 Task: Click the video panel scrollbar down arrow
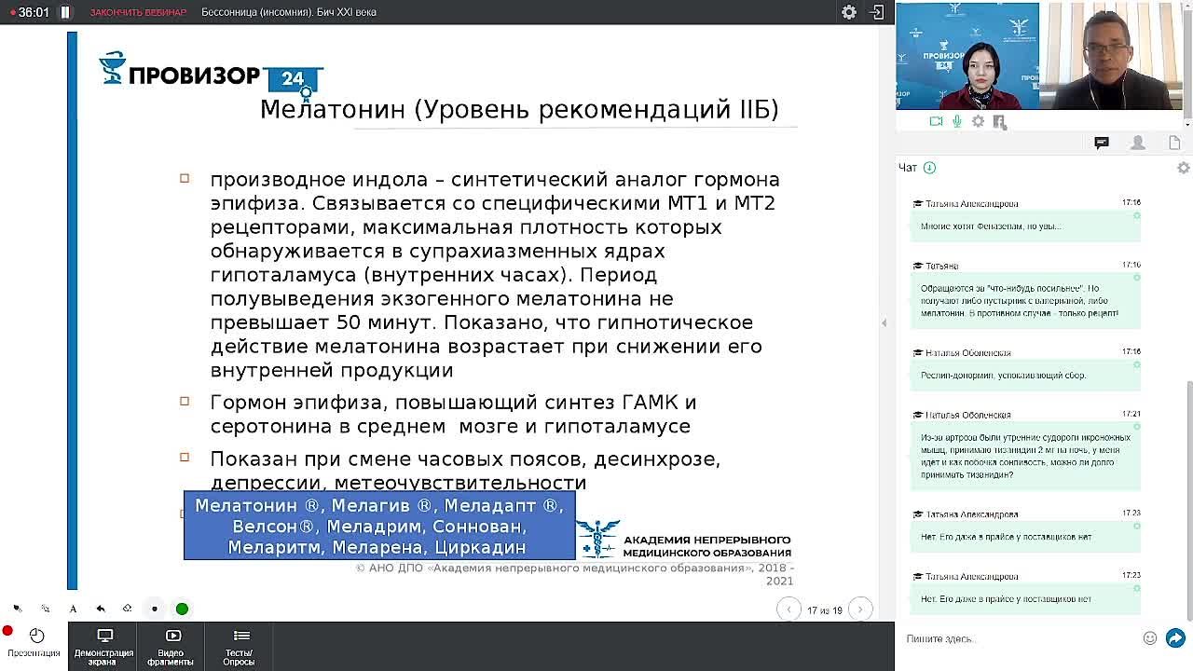pyautogui.click(x=1187, y=124)
